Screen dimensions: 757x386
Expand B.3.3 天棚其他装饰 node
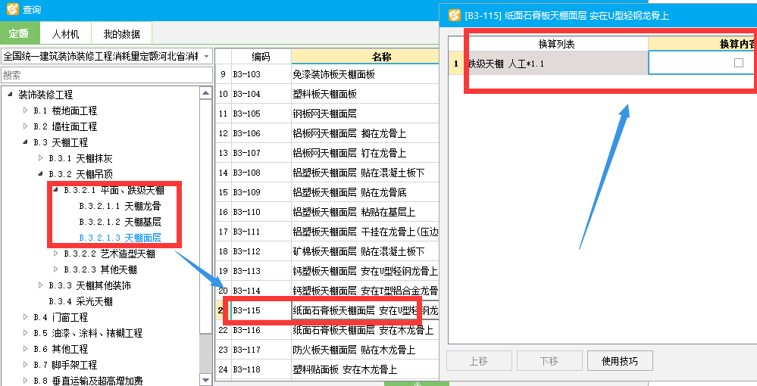[41, 285]
